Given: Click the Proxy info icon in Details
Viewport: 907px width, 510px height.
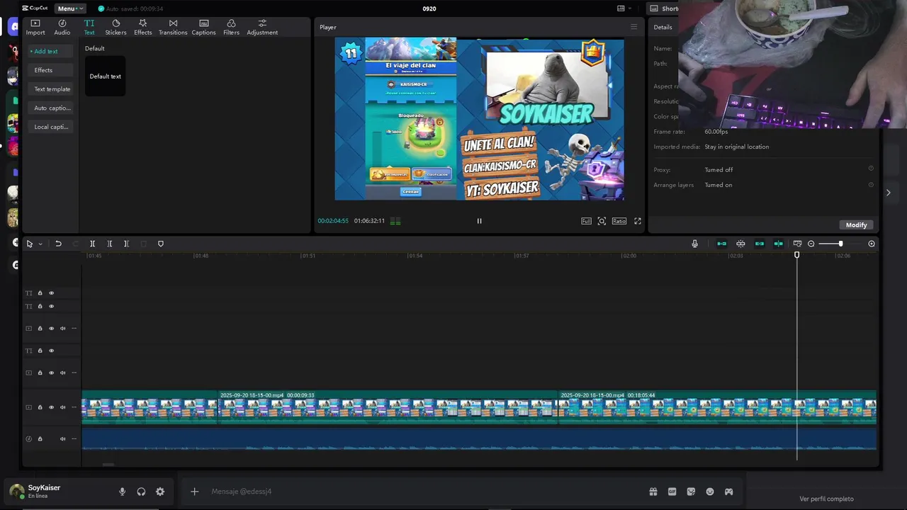Looking at the screenshot, I should [871, 169].
